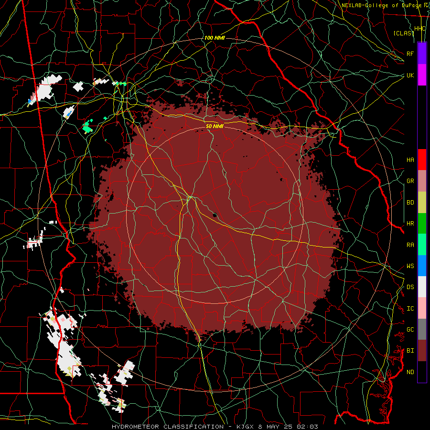The height and width of the screenshot is (430, 430).
Task: Pick the yellow BD legend swatch
Action: pos(422,203)
